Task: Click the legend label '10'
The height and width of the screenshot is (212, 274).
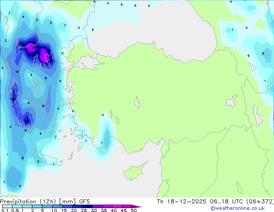Action: 54,210
